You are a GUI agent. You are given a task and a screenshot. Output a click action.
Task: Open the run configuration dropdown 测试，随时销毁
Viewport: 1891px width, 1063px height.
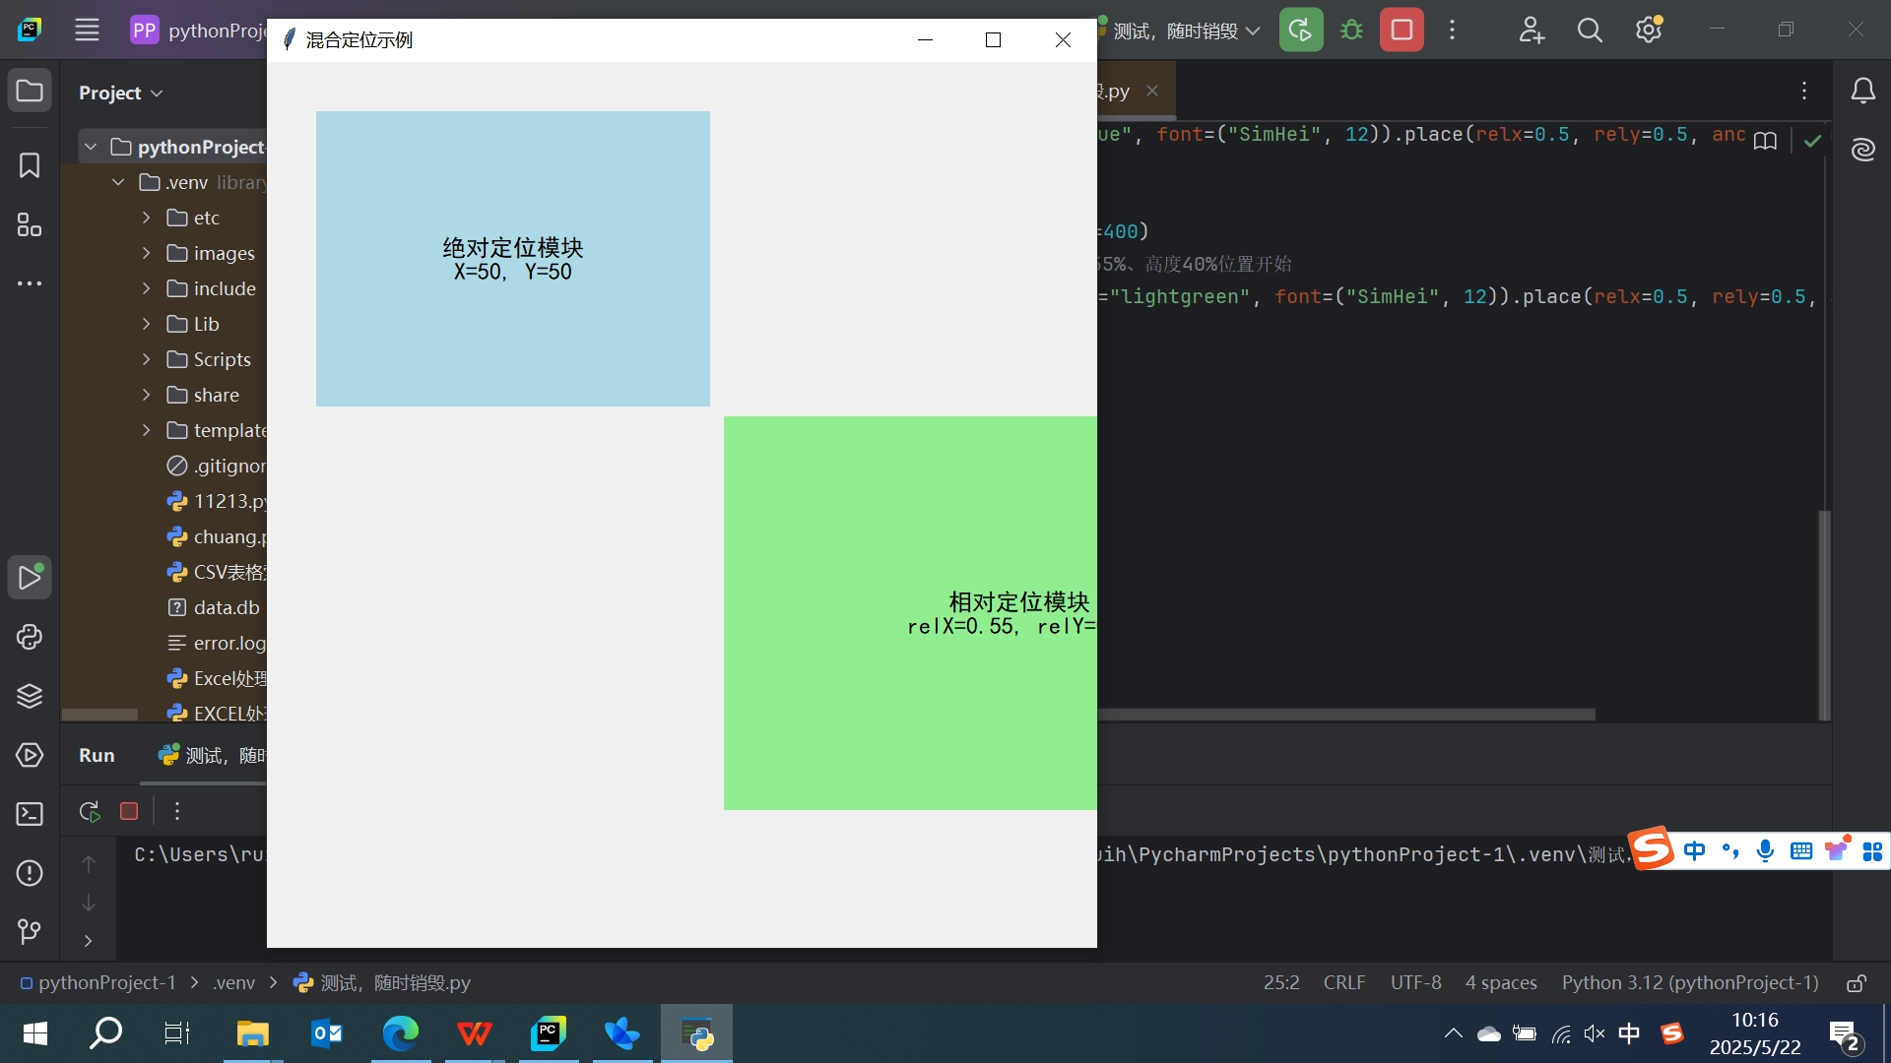[1182, 30]
